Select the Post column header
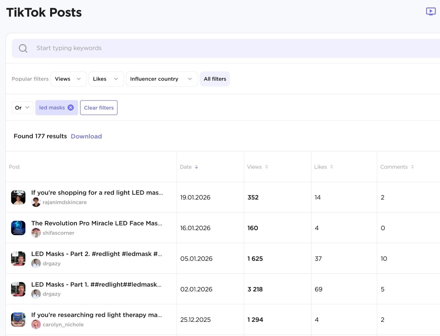This screenshot has height=336, width=440. tap(14, 167)
